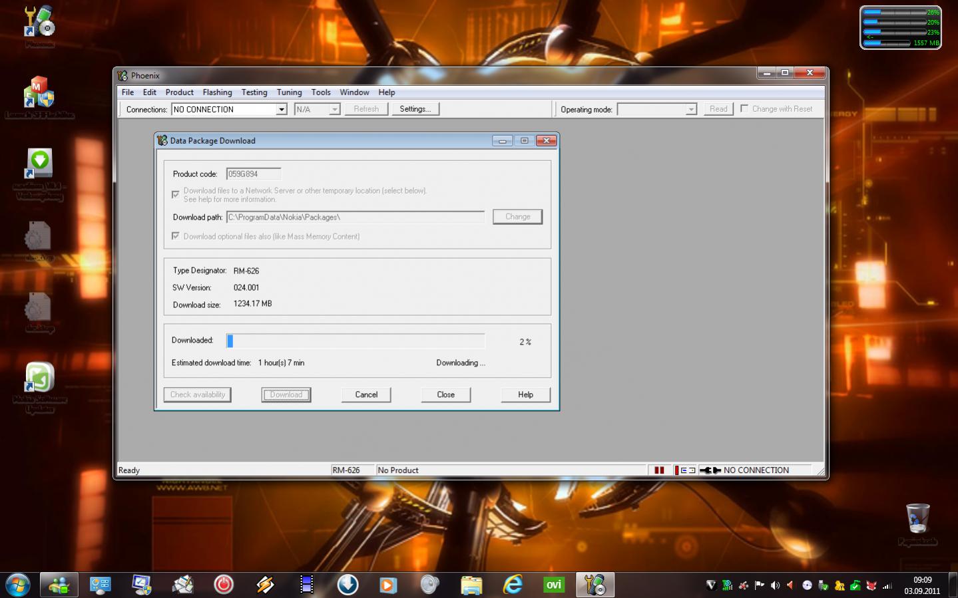Open the Help menu in the menu bar
This screenshot has width=958, height=598.
pos(387,92)
